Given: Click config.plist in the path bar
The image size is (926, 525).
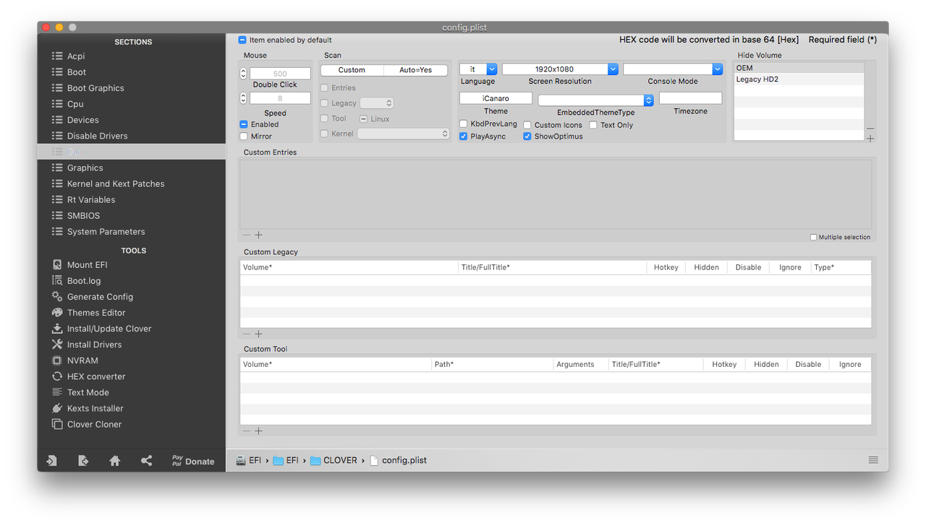Looking at the screenshot, I should coord(399,460).
